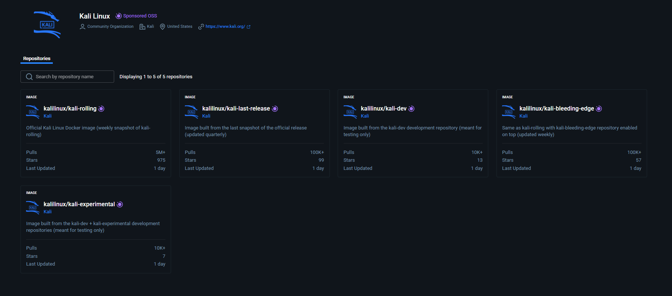Click sponsored badge next to kali-last-release
Viewport: 672px width, 296px height.
pos(275,109)
